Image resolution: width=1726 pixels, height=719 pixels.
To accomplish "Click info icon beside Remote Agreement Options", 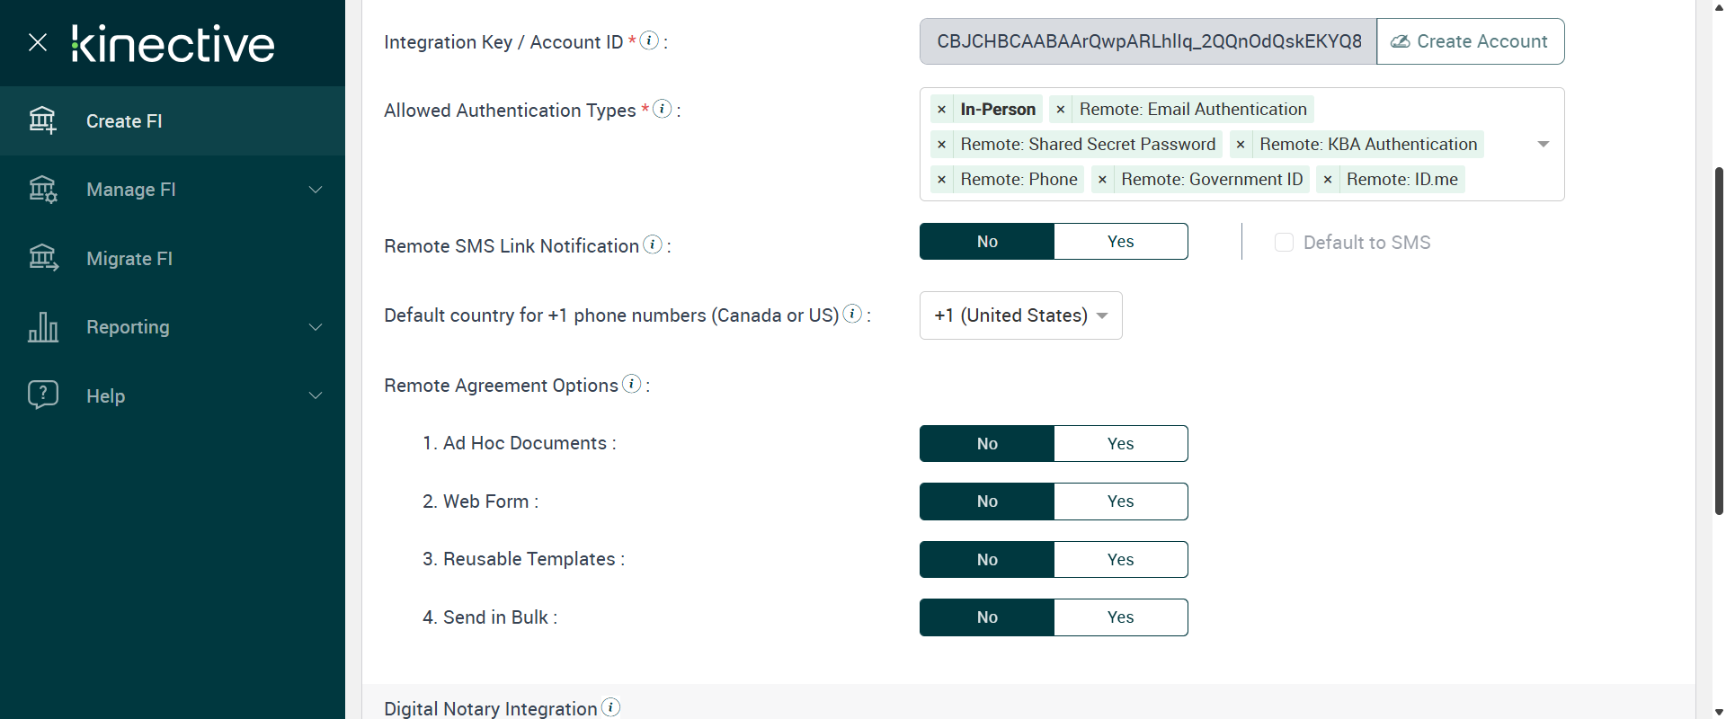I will point(632,384).
